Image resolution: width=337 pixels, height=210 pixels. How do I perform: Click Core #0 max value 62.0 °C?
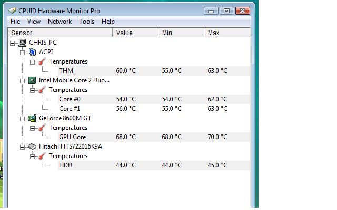tap(217, 99)
